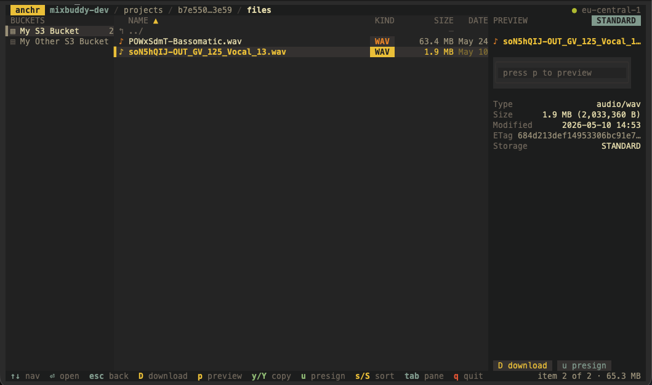Click the p preview footer hint

click(220, 376)
